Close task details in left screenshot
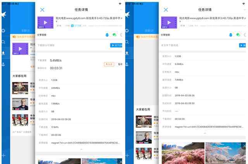This screenshot has width=248, height=164. 42,10
